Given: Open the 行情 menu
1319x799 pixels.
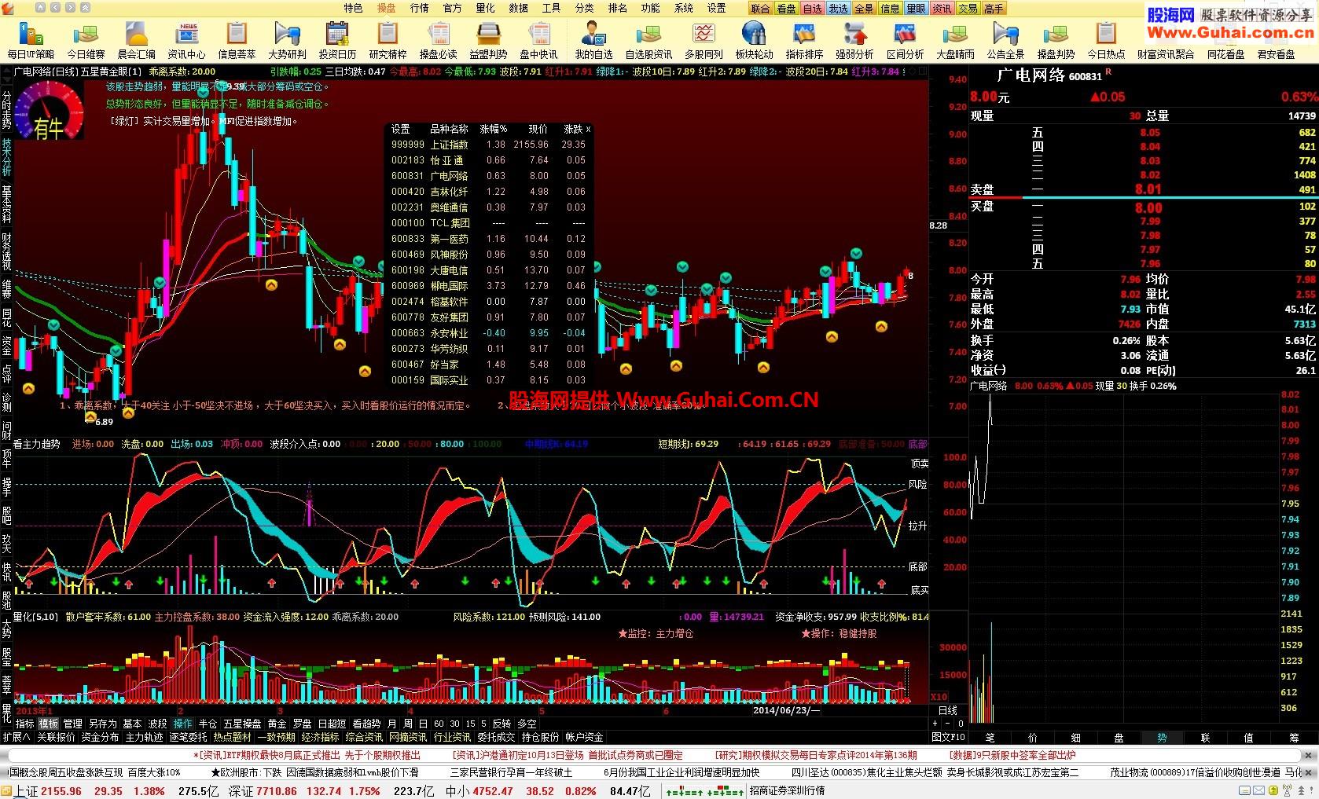Looking at the screenshot, I should (419, 8).
